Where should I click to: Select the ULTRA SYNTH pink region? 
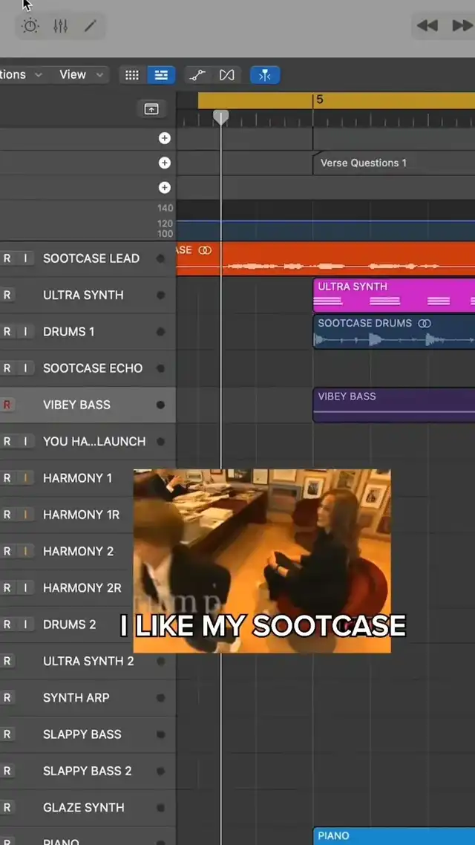[x=393, y=295]
